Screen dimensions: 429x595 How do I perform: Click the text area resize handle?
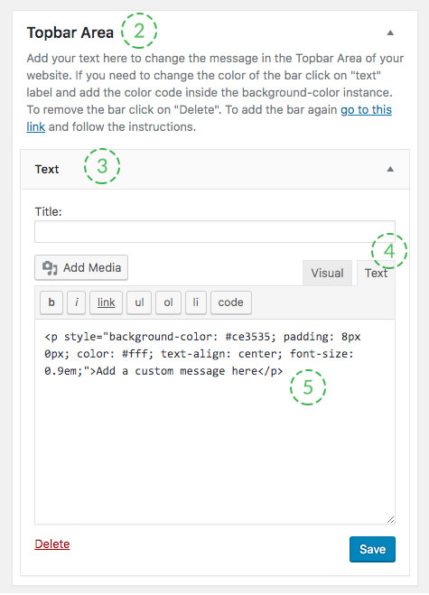pos(391,520)
